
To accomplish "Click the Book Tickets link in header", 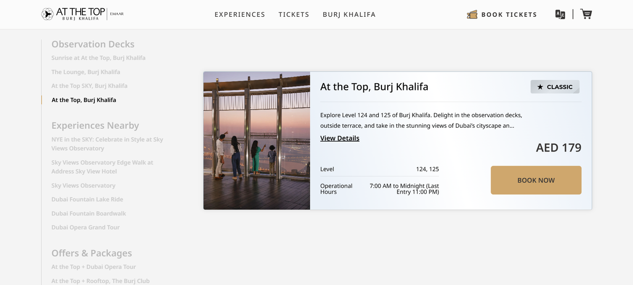I will tap(509, 15).
